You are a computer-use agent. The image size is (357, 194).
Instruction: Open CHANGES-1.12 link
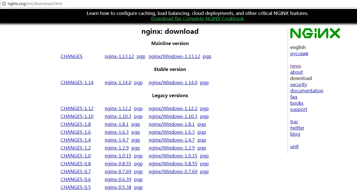coord(77,108)
